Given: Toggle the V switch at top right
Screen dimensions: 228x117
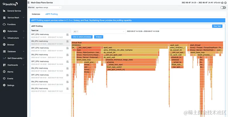Looking at the screenshot, I should [x=223, y=8].
